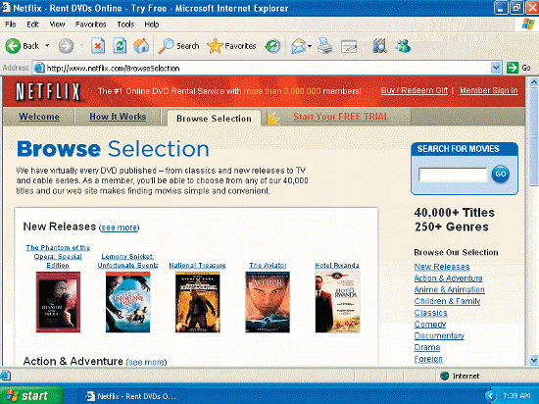Open the Comedy sidebar link
Viewport: 539px width, 404px height.
(x=430, y=325)
